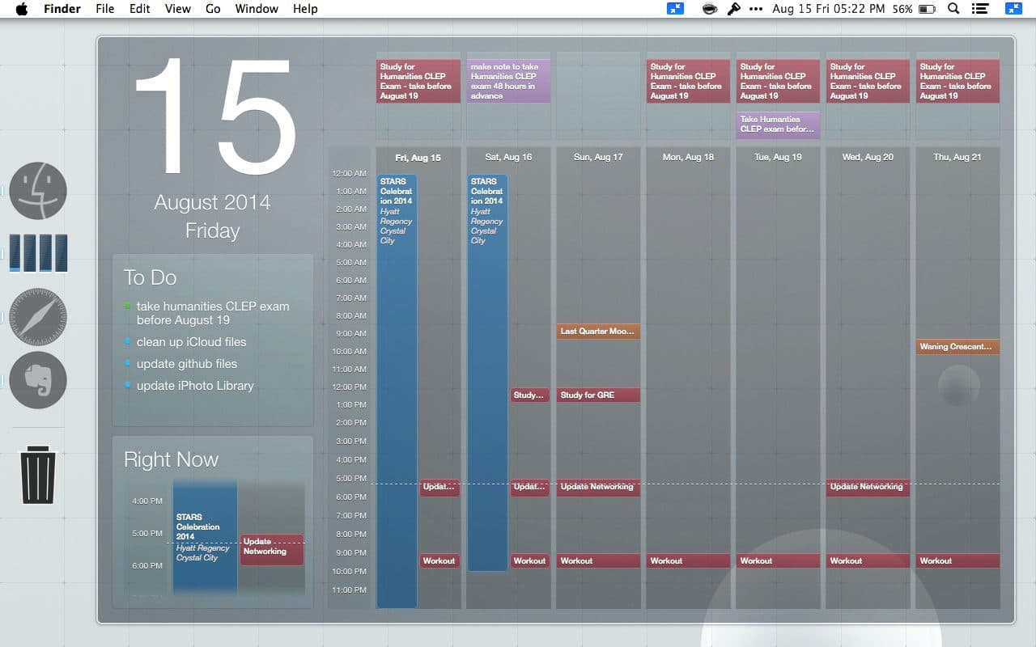Open the 'Study for GRE' event on Sunday
Screen dimensions: 1036x647
click(x=597, y=395)
